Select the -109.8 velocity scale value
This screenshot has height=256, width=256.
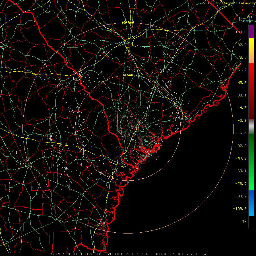[x=240, y=209]
